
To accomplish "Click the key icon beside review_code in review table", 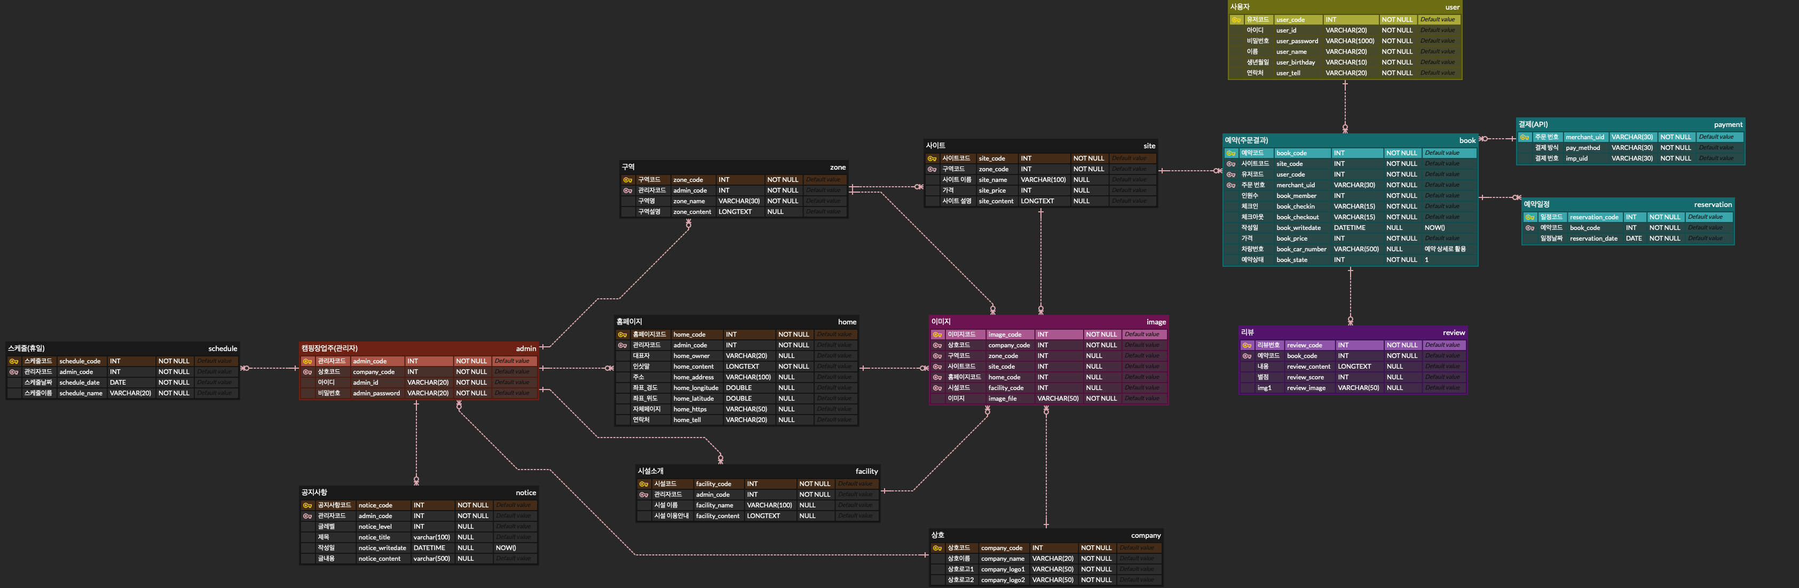I will pos(1246,345).
